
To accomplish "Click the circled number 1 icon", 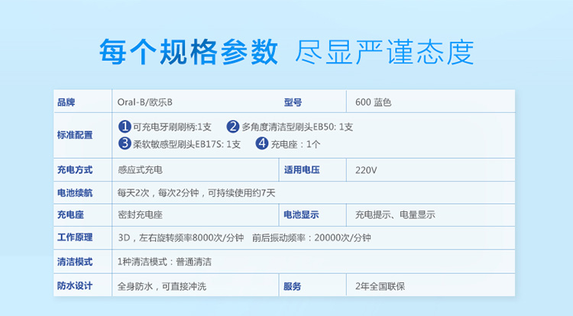I will (125, 127).
